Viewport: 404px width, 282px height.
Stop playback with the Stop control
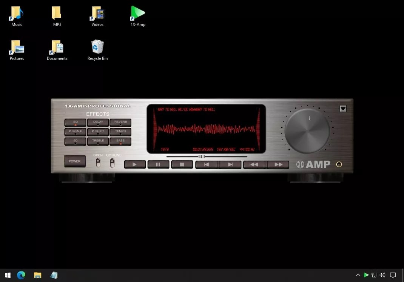(x=182, y=164)
